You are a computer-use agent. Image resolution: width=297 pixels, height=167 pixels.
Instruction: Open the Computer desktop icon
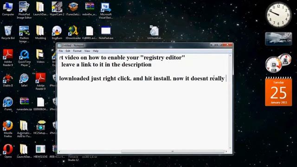(8, 9)
